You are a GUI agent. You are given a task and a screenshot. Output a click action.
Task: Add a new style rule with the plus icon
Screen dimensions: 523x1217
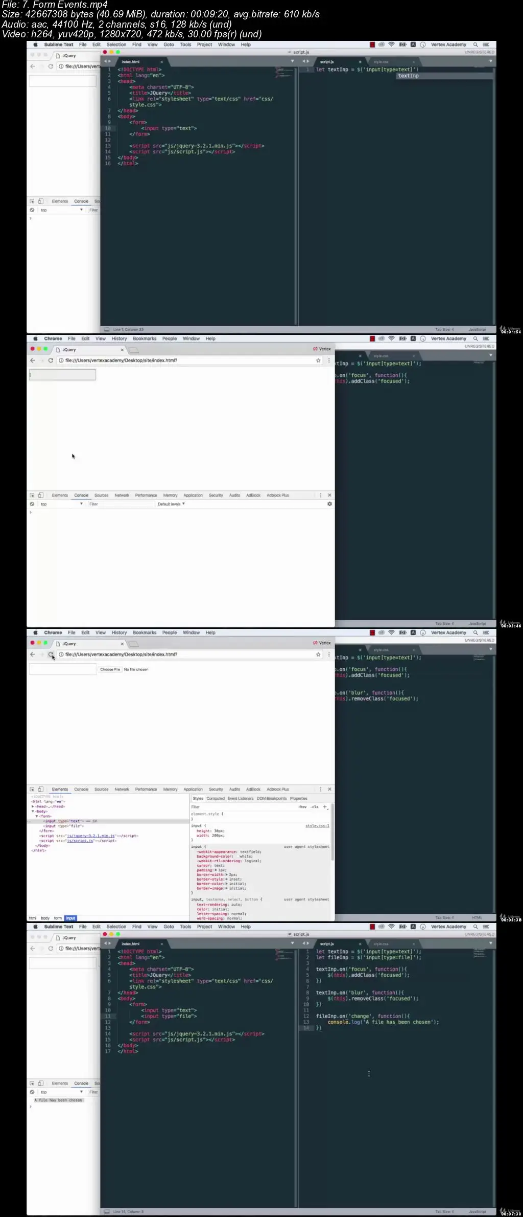point(325,807)
